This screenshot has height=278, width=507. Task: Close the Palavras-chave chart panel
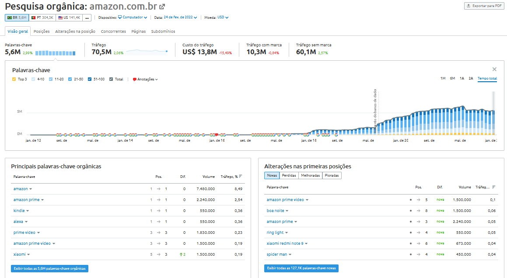point(494,69)
